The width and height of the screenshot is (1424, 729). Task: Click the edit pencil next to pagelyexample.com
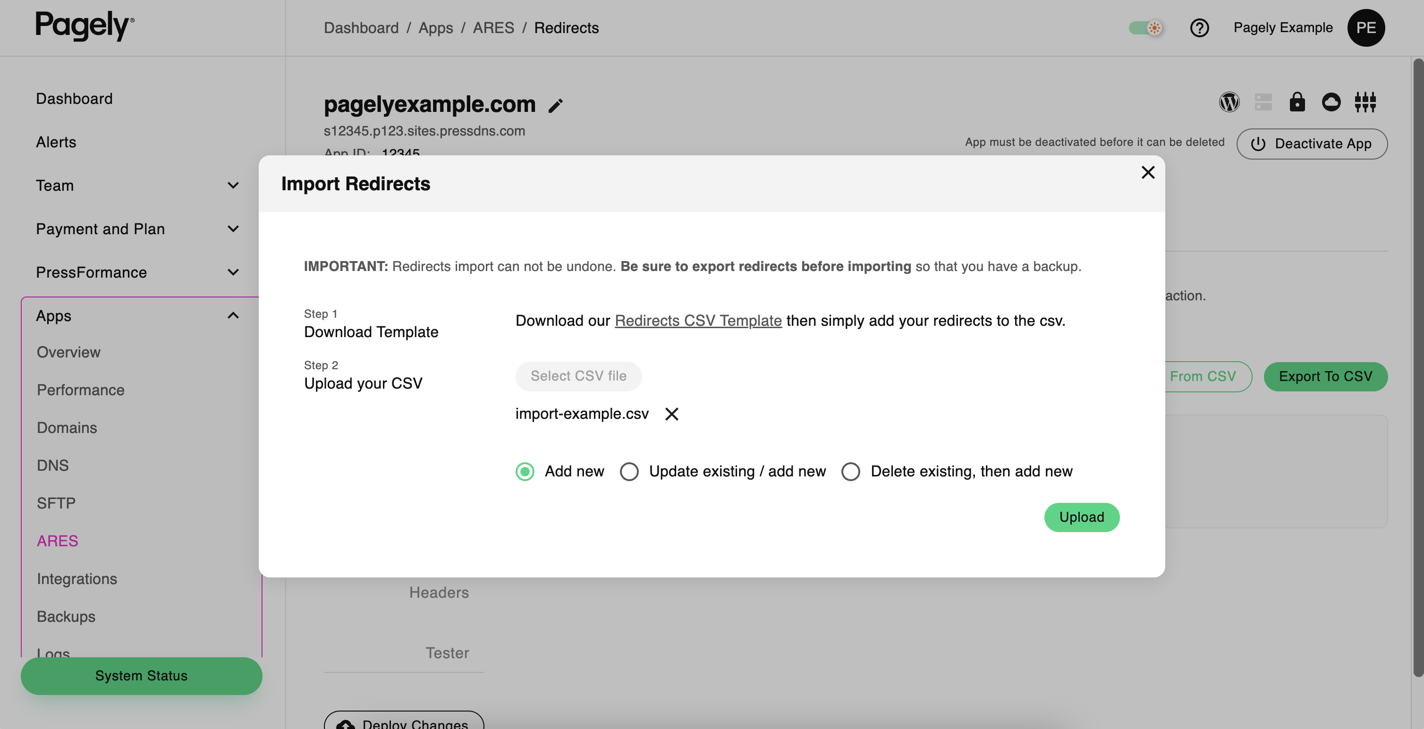click(x=556, y=106)
